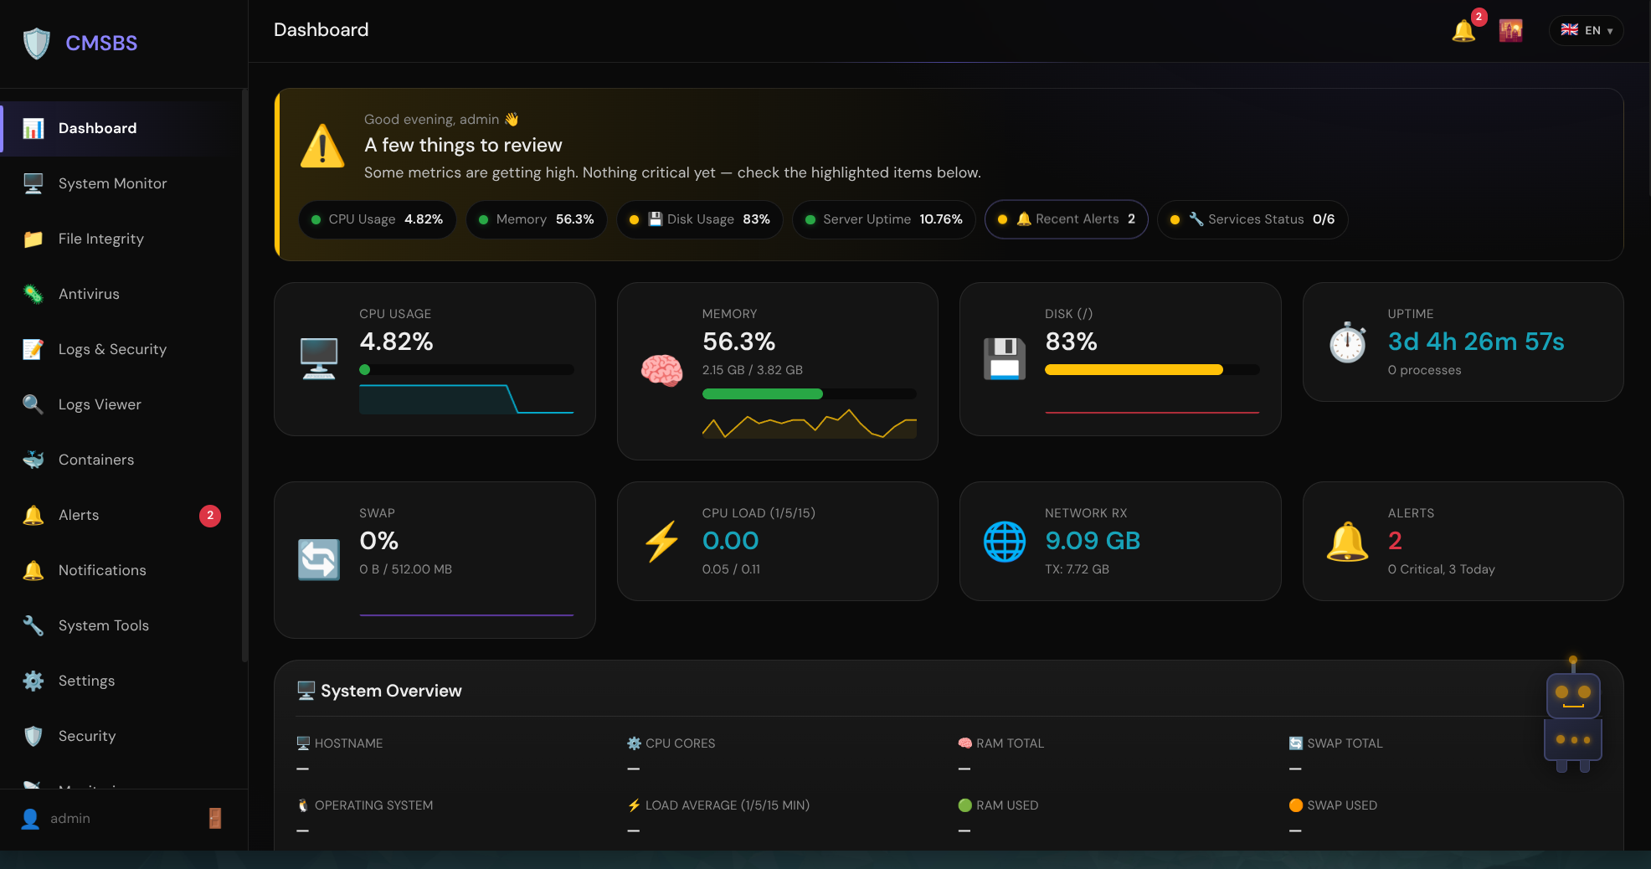Viewport: 1651px width, 869px height.
Task: Open the user avatar thumbnail in header
Action: click(x=1510, y=30)
